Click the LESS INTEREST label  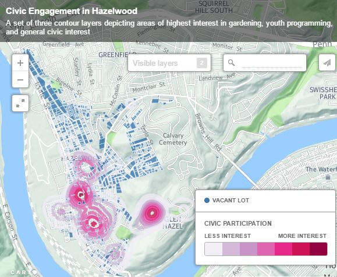tap(228, 236)
